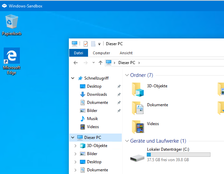Expand chevron before Dieser PC in address bar
This screenshot has width=224, height=174.
click(114, 63)
